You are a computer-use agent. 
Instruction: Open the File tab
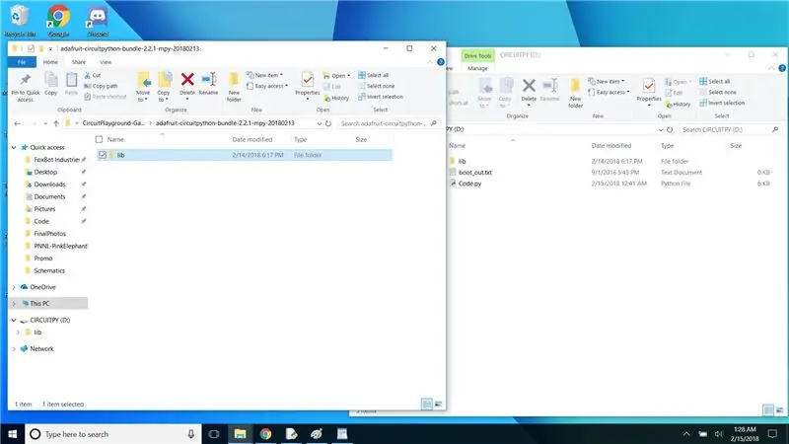click(x=22, y=62)
